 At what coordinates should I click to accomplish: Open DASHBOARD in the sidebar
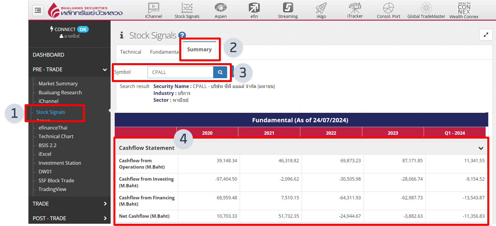coord(48,55)
